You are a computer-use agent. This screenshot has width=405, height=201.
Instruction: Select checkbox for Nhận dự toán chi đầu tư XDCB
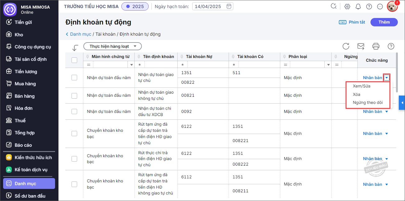74,111
